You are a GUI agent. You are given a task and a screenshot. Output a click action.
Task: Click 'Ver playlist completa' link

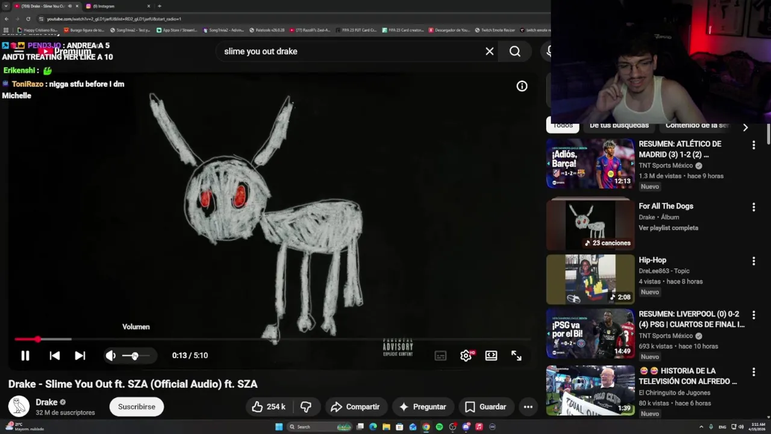click(x=668, y=228)
